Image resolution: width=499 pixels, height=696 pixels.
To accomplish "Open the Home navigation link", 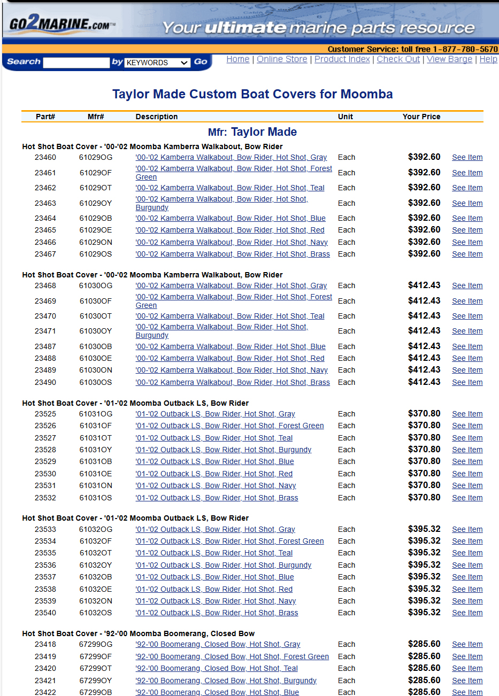I will 237,59.
